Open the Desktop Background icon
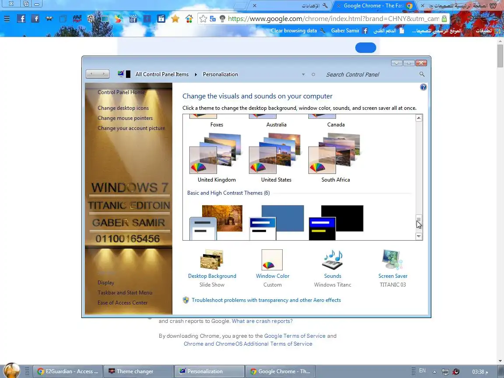Image resolution: width=504 pixels, height=378 pixels. tap(212, 259)
